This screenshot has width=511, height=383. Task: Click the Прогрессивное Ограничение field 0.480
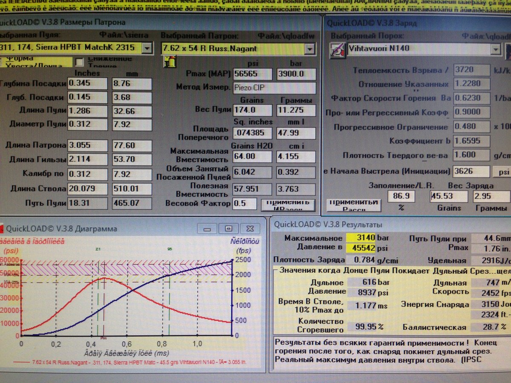(472, 127)
